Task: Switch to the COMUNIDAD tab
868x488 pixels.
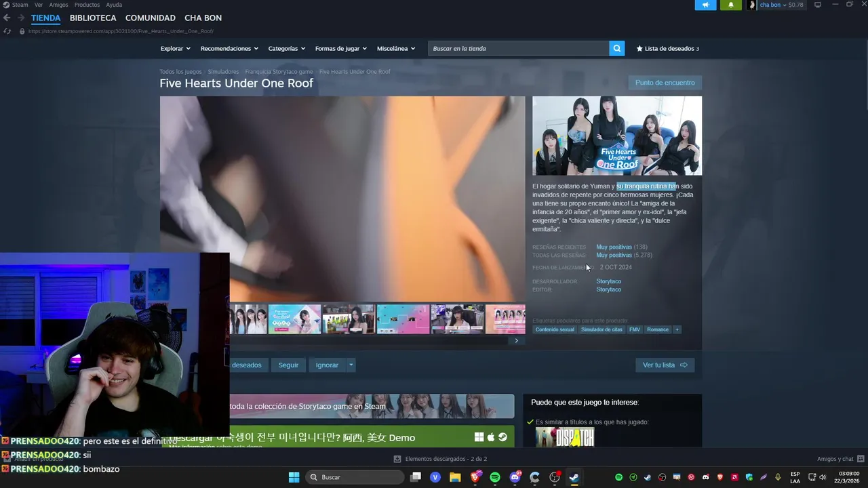Action: 151,18
